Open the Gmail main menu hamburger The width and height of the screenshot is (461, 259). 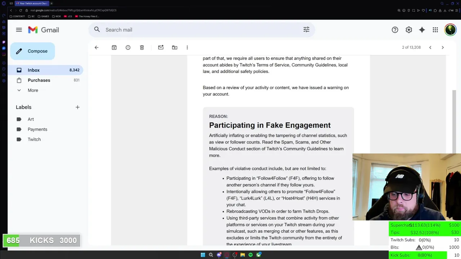[x=19, y=30]
